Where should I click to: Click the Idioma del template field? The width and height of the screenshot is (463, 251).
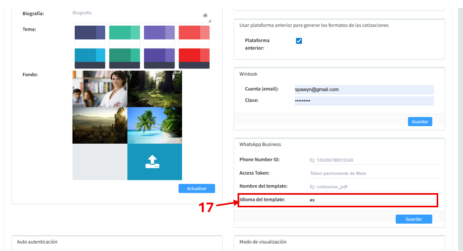coord(373,200)
